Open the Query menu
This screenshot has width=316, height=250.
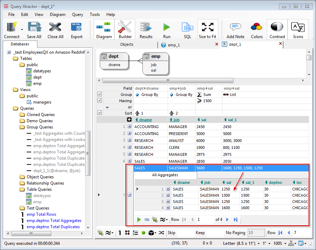(78, 15)
